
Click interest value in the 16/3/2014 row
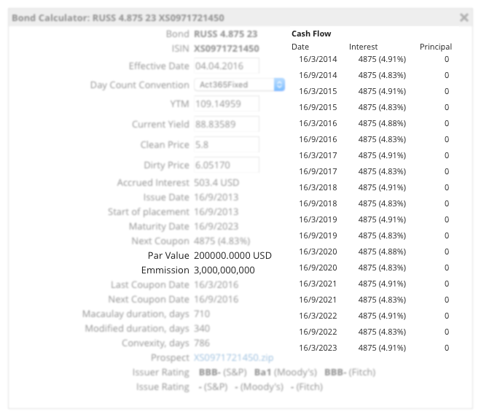tap(382, 59)
